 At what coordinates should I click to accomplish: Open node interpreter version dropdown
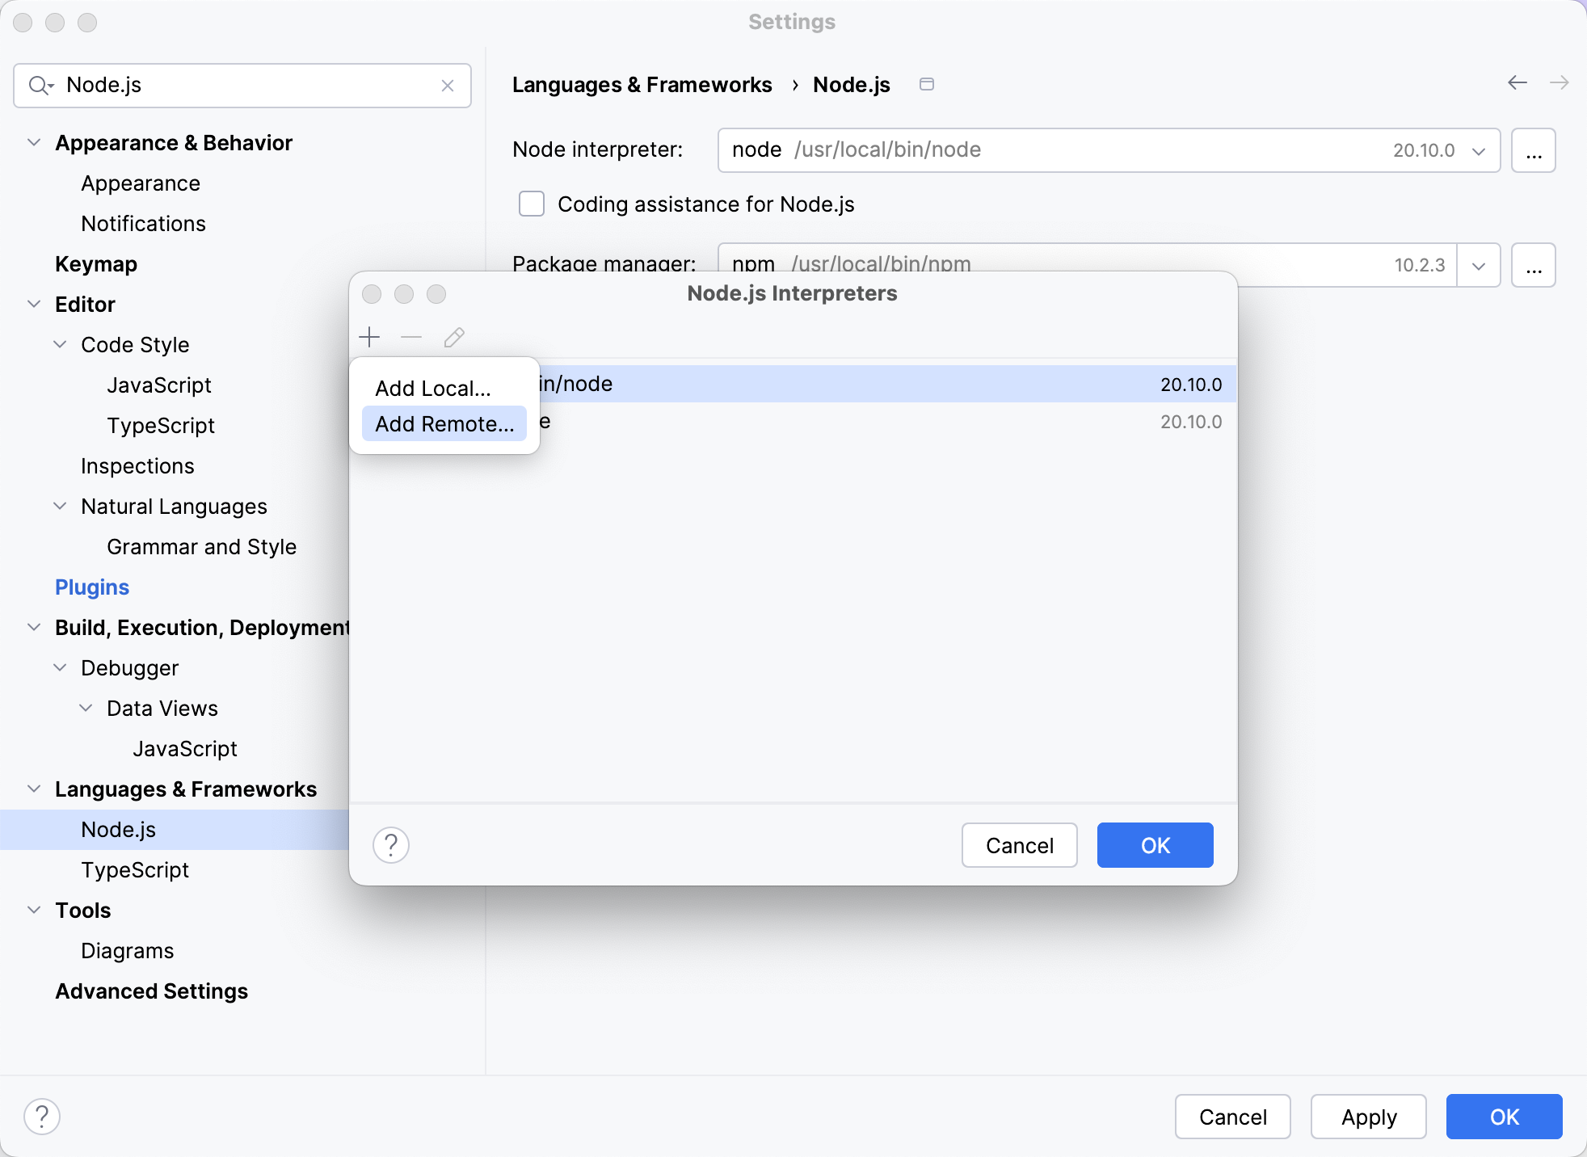(1479, 150)
